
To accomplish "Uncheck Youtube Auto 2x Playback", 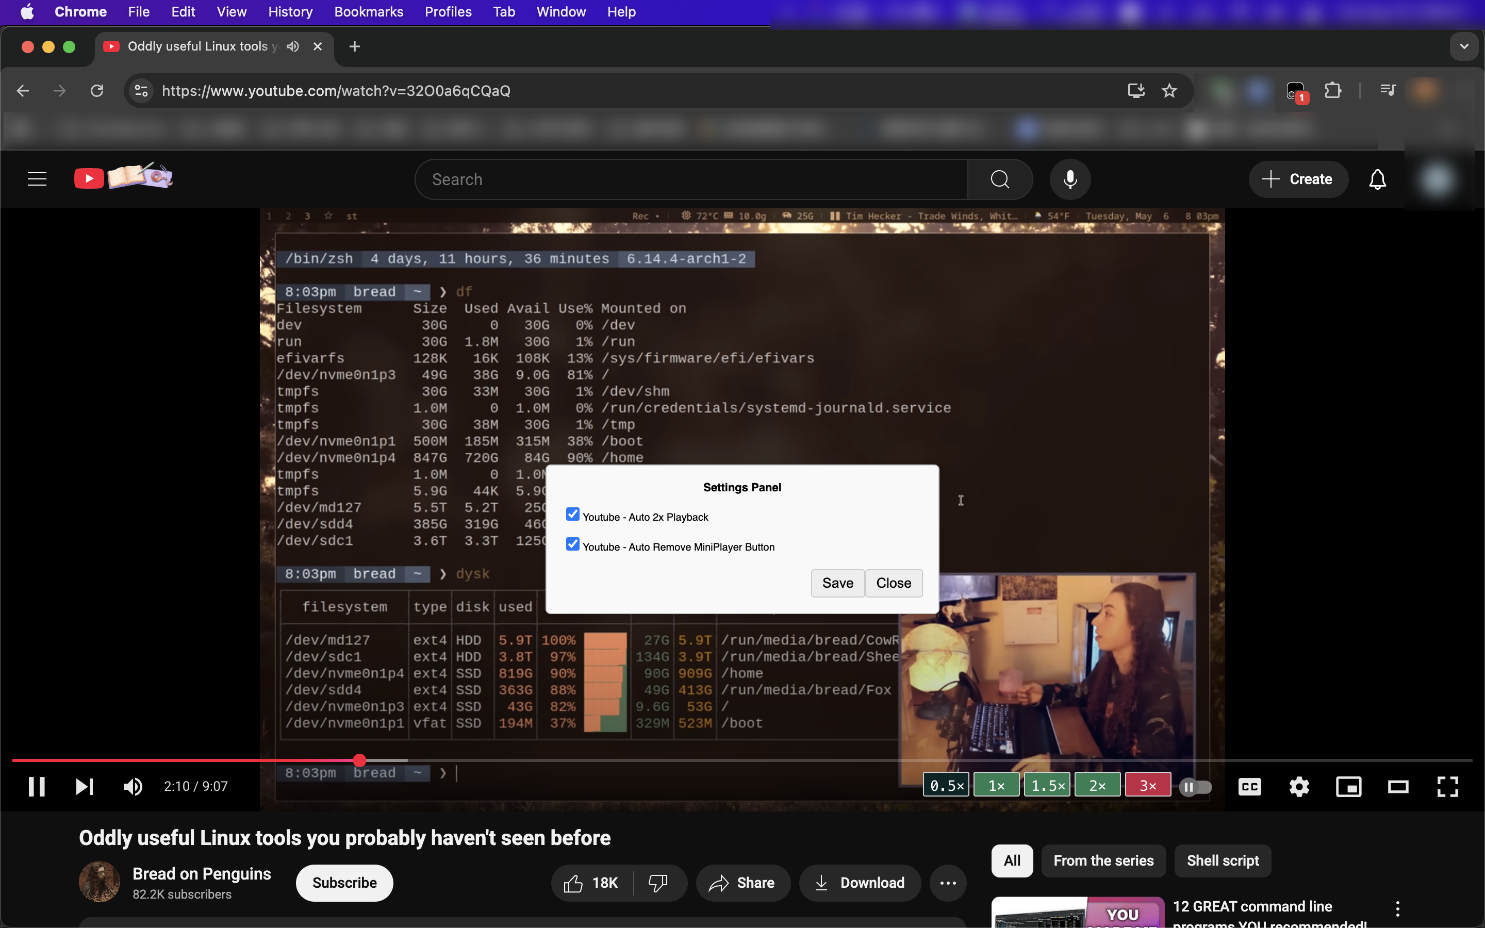I will (572, 515).
